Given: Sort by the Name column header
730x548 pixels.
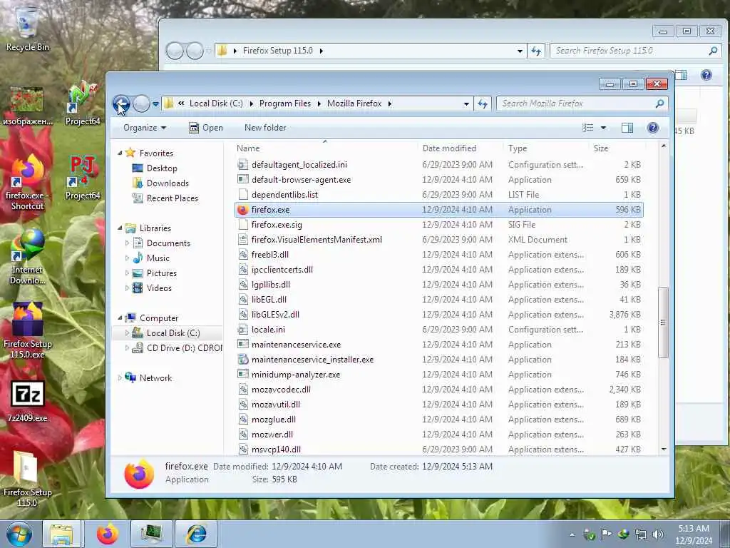Looking at the screenshot, I should [248, 148].
